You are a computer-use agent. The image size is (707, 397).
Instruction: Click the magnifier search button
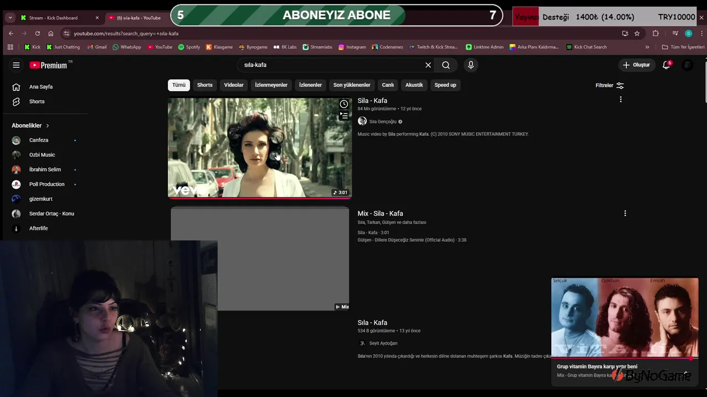pyautogui.click(x=446, y=65)
